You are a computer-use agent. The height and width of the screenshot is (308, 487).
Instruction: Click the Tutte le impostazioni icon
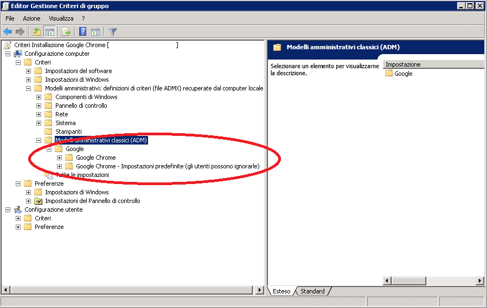pos(49,175)
